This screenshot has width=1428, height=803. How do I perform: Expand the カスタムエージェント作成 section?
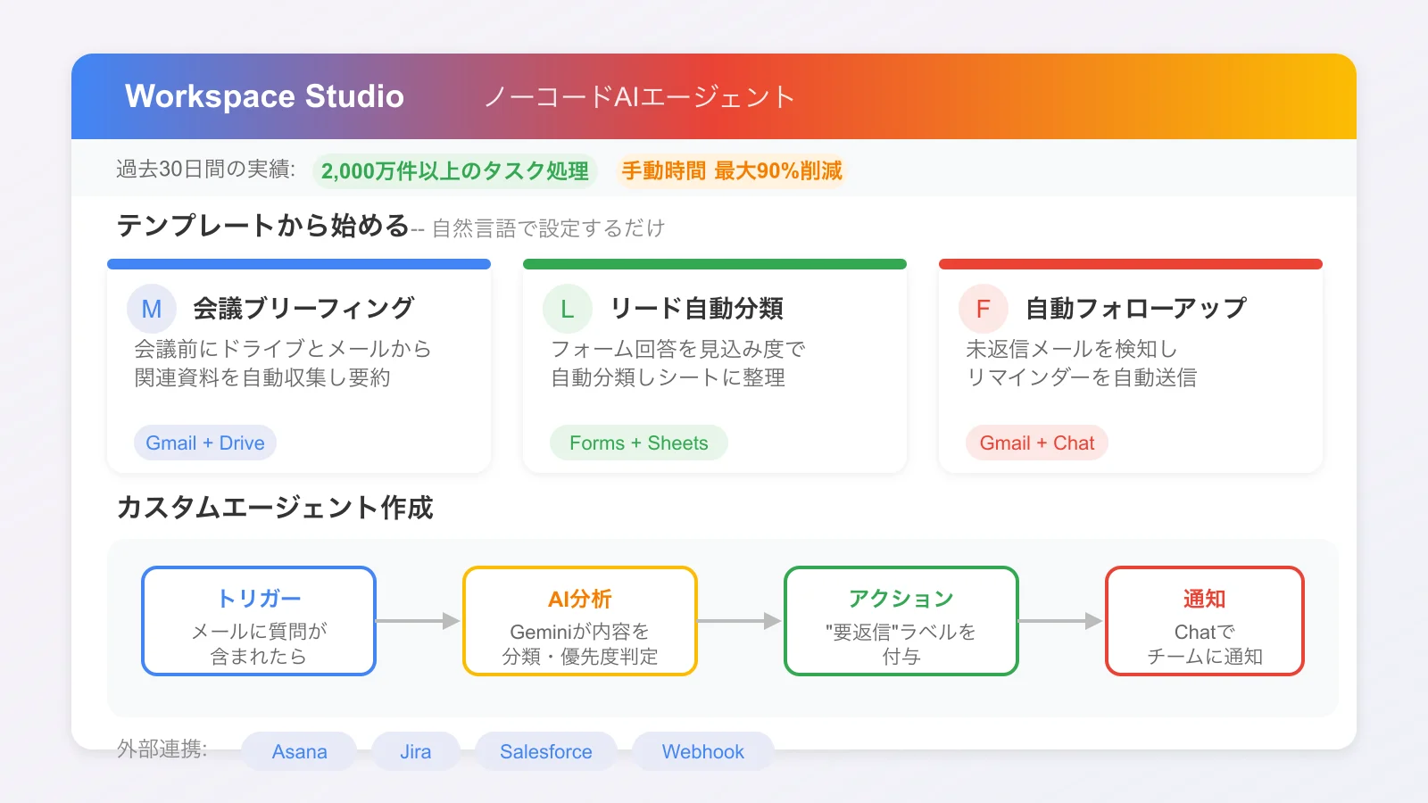click(274, 509)
